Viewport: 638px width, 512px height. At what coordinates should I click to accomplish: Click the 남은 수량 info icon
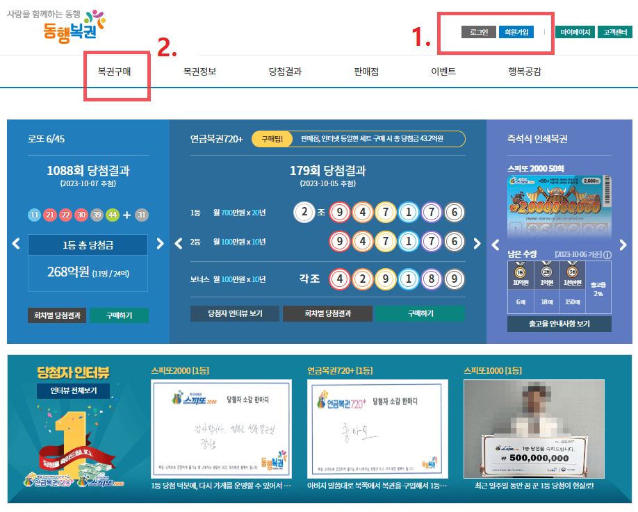(x=607, y=255)
